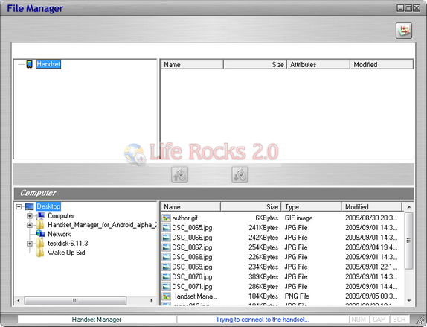Image resolution: width=427 pixels, height=327 pixels.
Task: Click the DSC_0070.jpg file icon
Action: coord(166,277)
